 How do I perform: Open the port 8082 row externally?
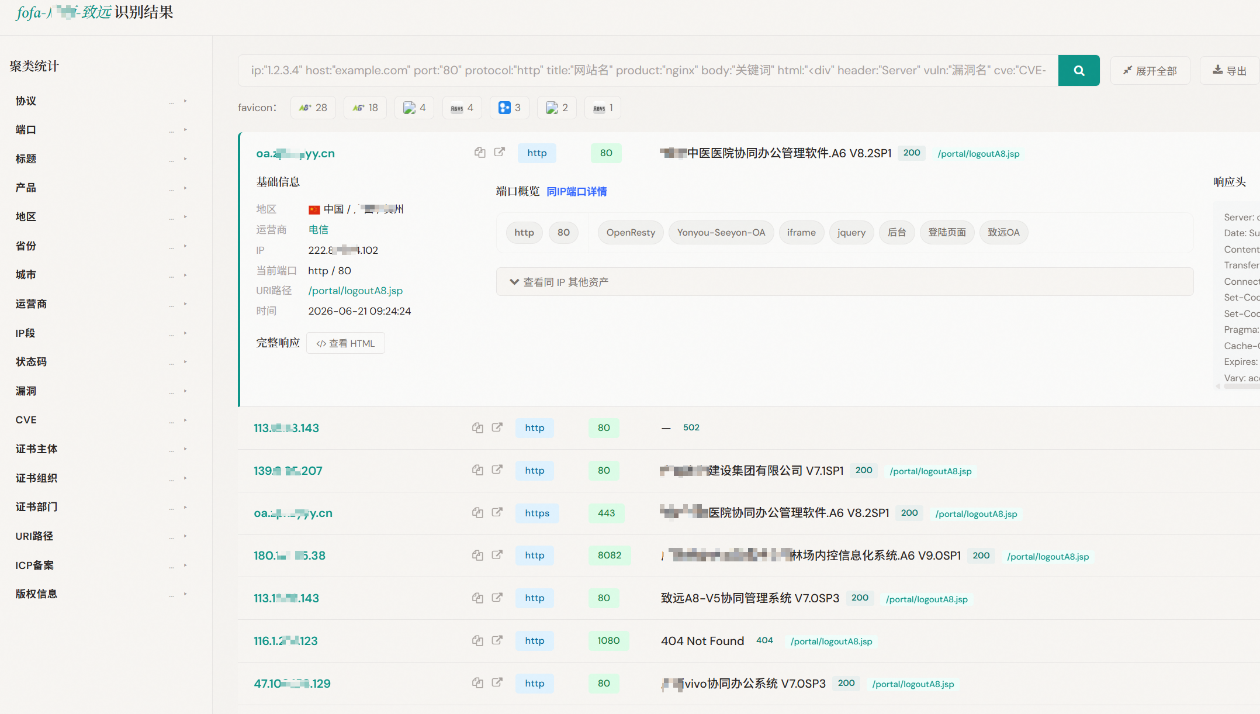pyautogui.click(x=497, y=555)
